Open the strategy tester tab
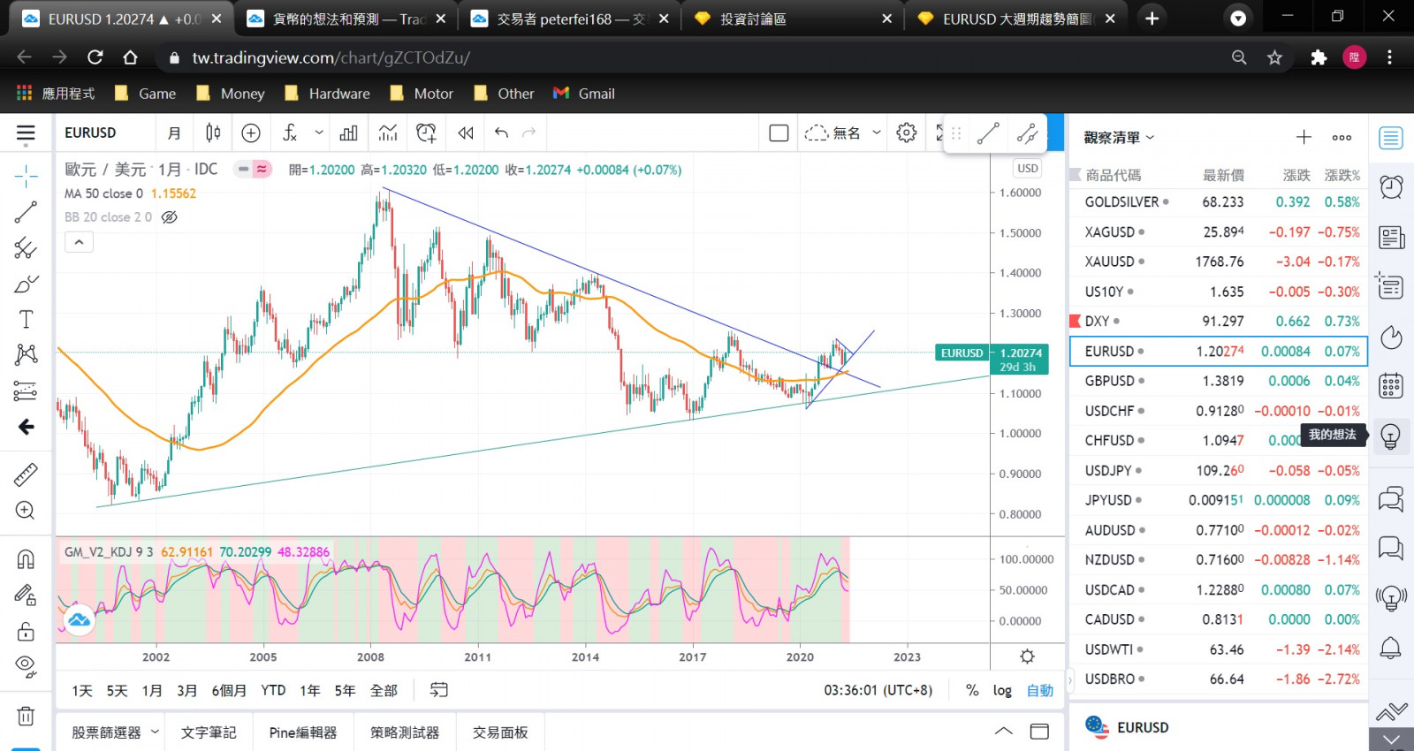 tap(404, 732)
